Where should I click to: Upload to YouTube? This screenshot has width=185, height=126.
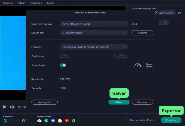pyautogui.click(x=67, y=121)
